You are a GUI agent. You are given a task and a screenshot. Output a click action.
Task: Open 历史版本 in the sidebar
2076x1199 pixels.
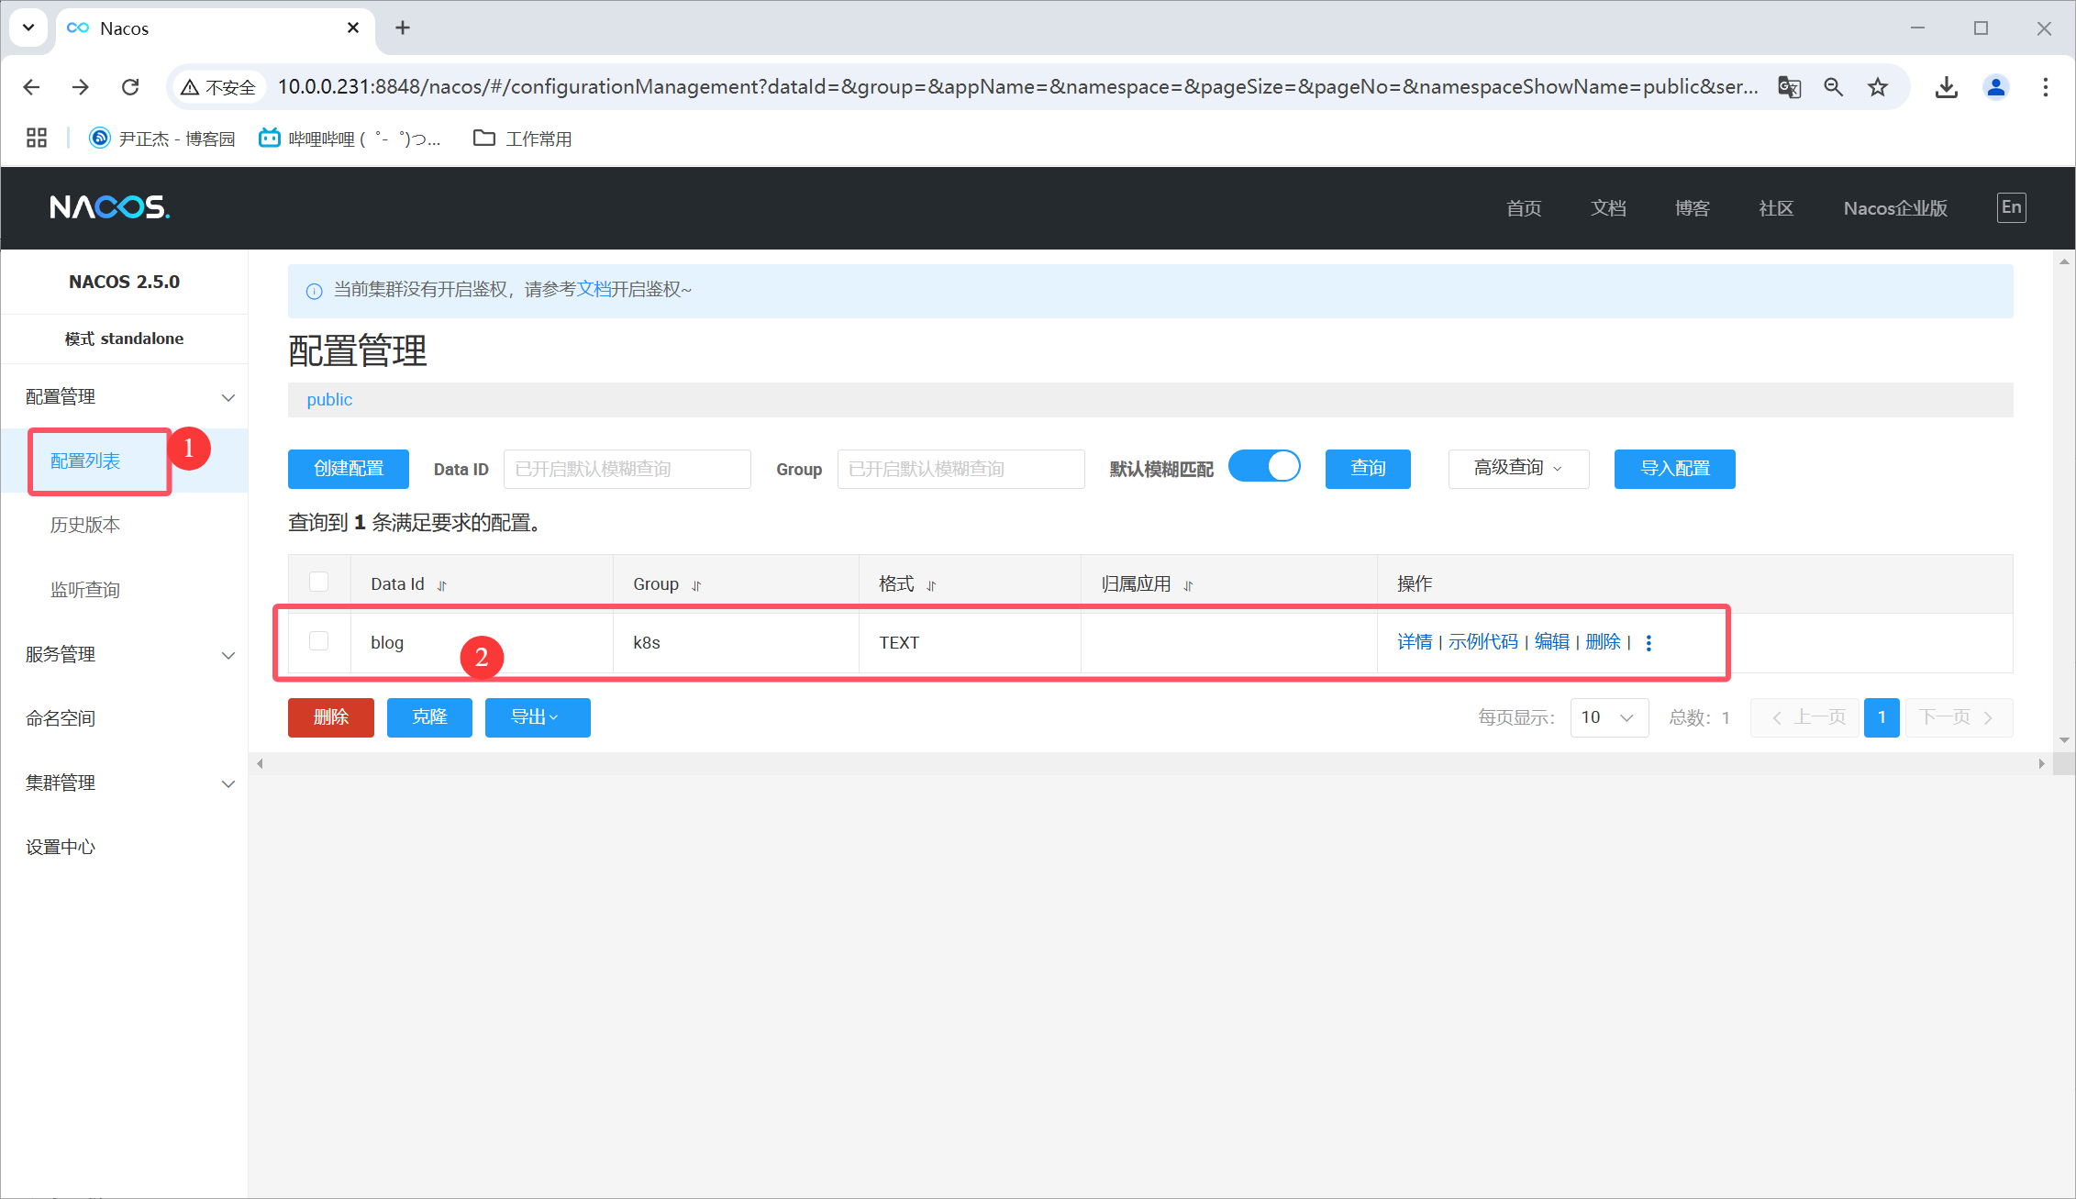85,525
